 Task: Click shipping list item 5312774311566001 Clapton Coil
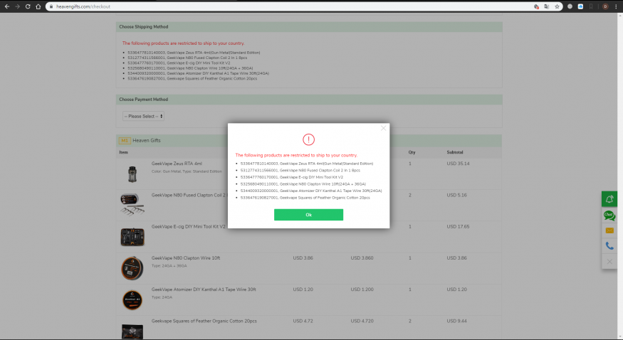[x=187, y=58]
